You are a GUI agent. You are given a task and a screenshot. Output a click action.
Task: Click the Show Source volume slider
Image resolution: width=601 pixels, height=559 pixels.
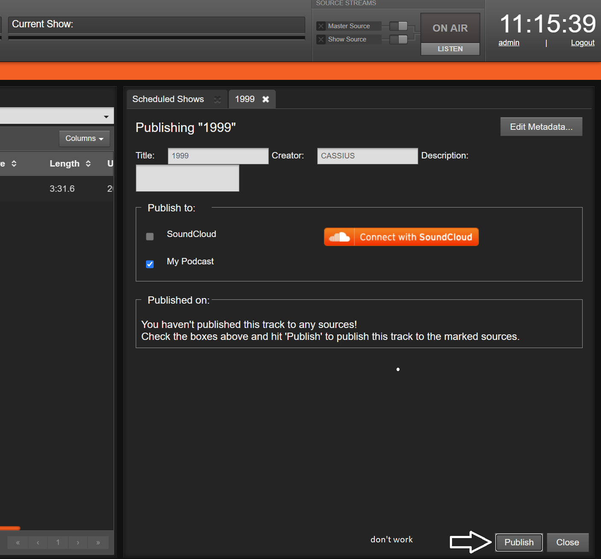point(399,39)
